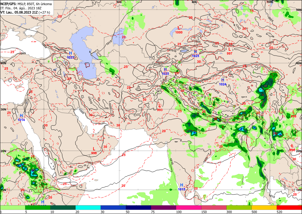This screenshot has width=302, height=214.
Task: Click the L 993 low-pressure label
Action: point(160,107)
